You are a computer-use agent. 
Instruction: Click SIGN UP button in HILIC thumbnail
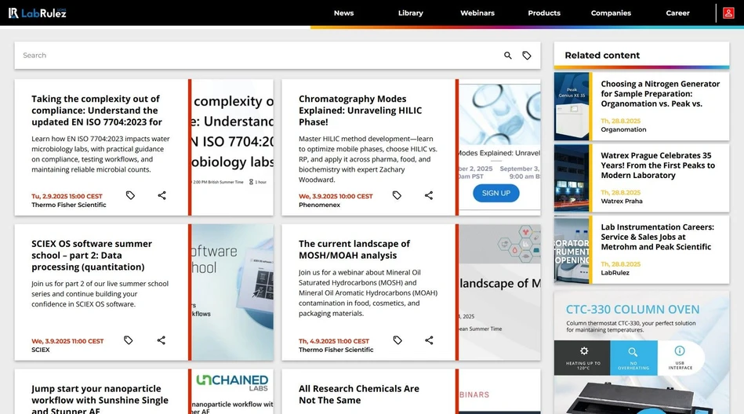click(495, 193)
